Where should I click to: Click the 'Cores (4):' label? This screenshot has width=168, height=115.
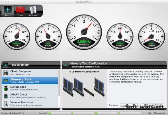coord(43,113)
